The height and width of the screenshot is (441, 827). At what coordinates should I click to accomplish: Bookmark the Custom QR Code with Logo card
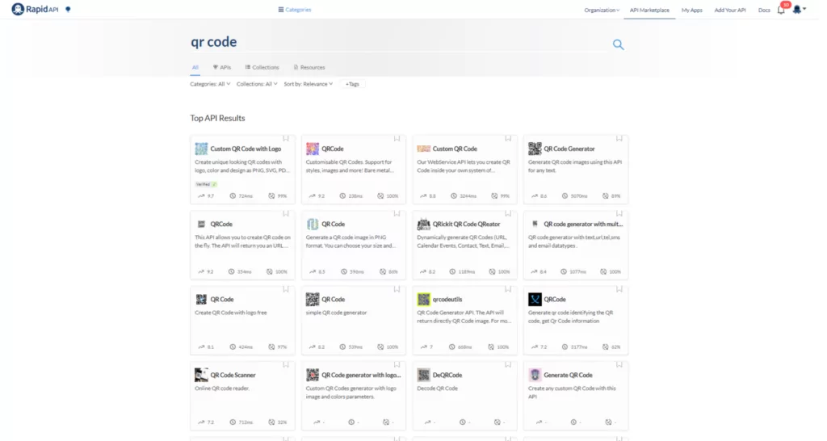coord(286,139)
